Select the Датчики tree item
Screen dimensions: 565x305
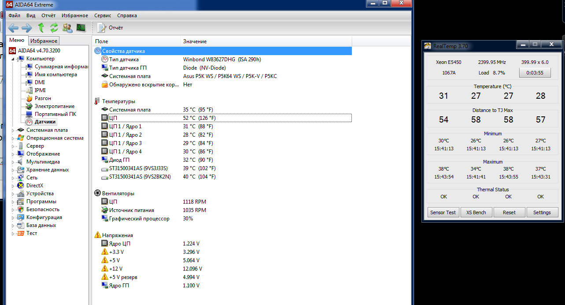click(41, 122)
